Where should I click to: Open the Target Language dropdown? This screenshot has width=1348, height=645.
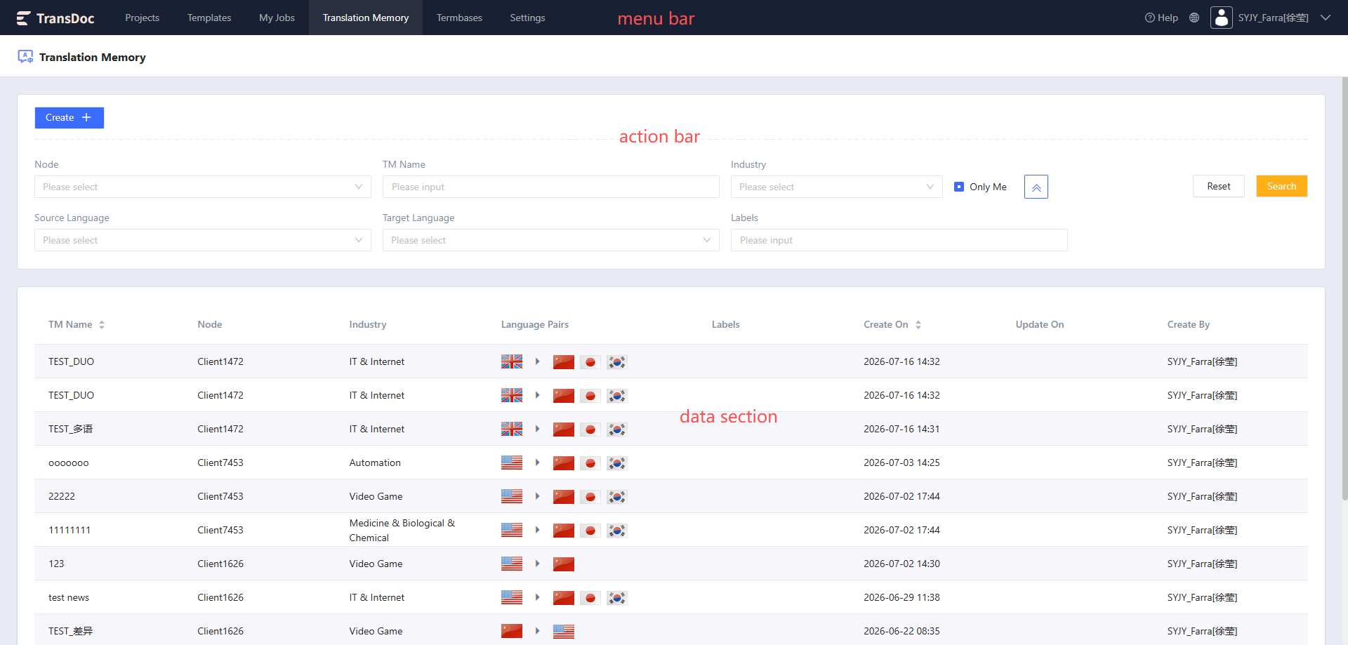pyautogui.click(x=551, y=240)
